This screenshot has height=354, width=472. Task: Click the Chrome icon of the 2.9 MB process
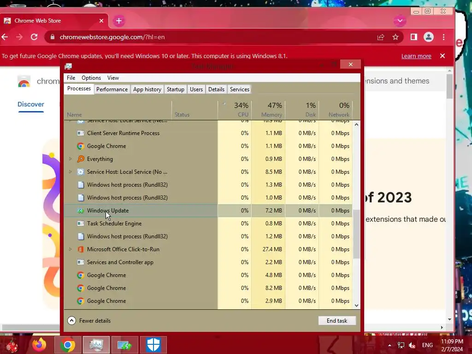pos(80,301)
